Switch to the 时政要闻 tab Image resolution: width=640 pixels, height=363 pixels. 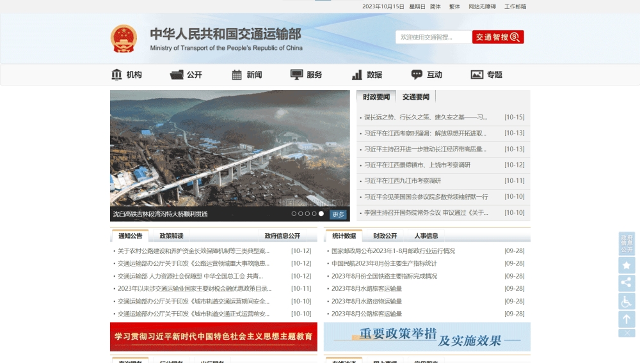376,97
